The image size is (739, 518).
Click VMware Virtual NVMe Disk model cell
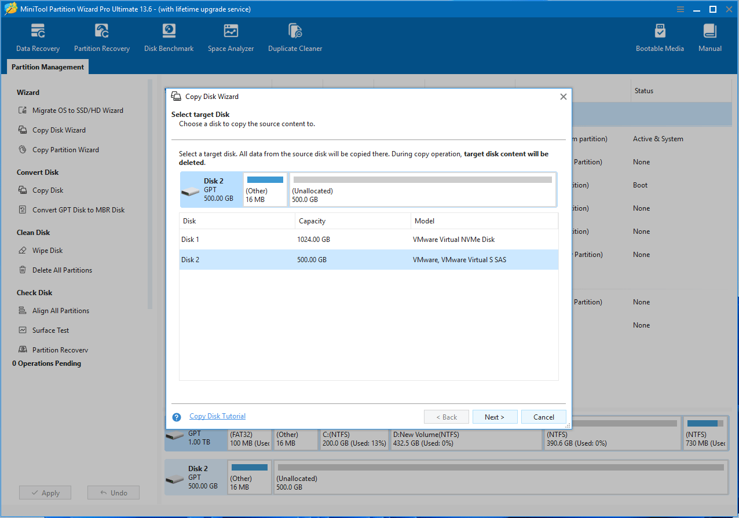[454, 240]
